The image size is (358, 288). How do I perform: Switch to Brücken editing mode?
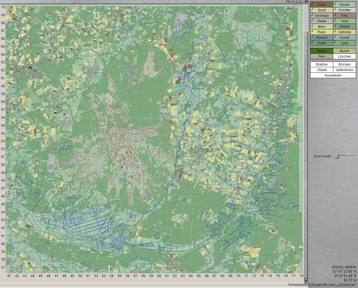pos(345,64)
